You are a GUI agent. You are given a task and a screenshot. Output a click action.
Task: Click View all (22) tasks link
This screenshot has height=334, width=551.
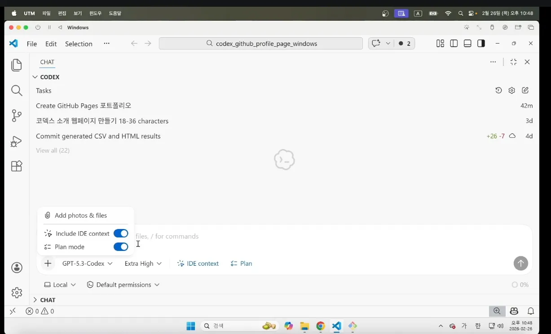53,150
